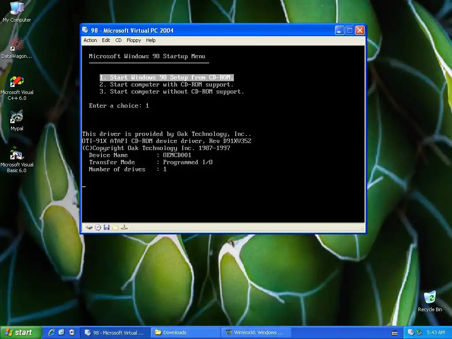Click the shared folder status icon
The image size is (452, 339).
[x=116, y=227]
